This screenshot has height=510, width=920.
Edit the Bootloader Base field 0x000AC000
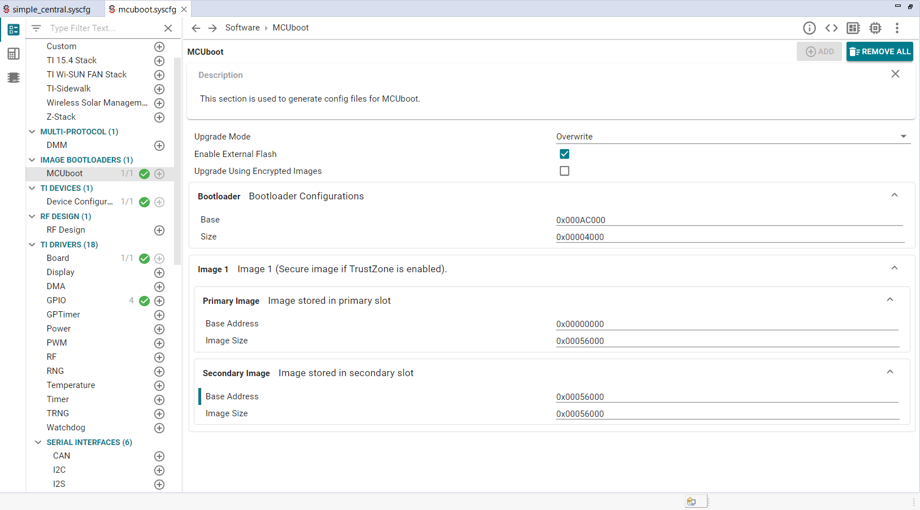coord(730,220)
